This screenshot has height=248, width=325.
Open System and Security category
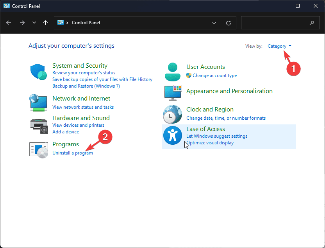[x=80, y=66]
